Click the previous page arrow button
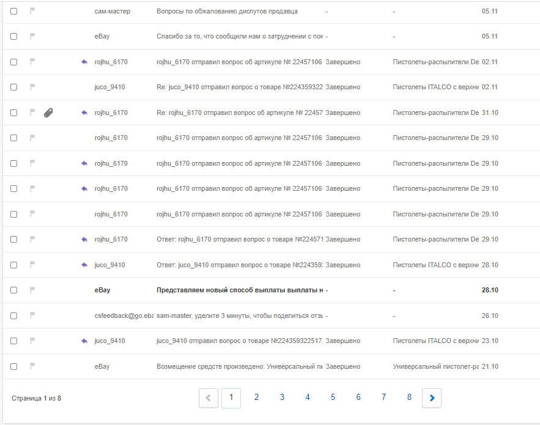Screen dimensions: 540x425 (209, 398)
